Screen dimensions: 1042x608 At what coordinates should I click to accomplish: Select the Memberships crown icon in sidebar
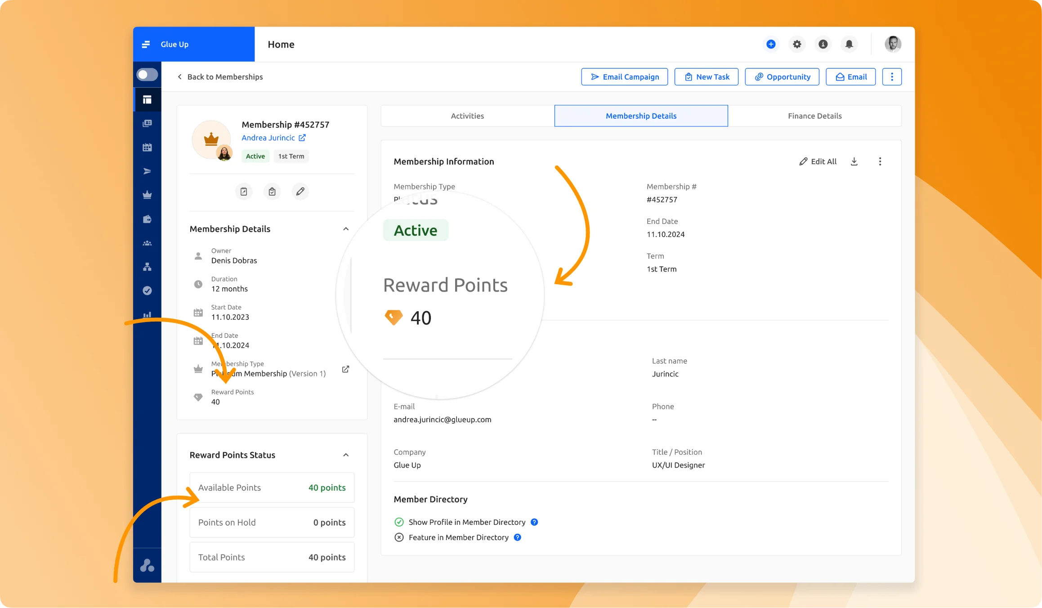tap(148, 194)
